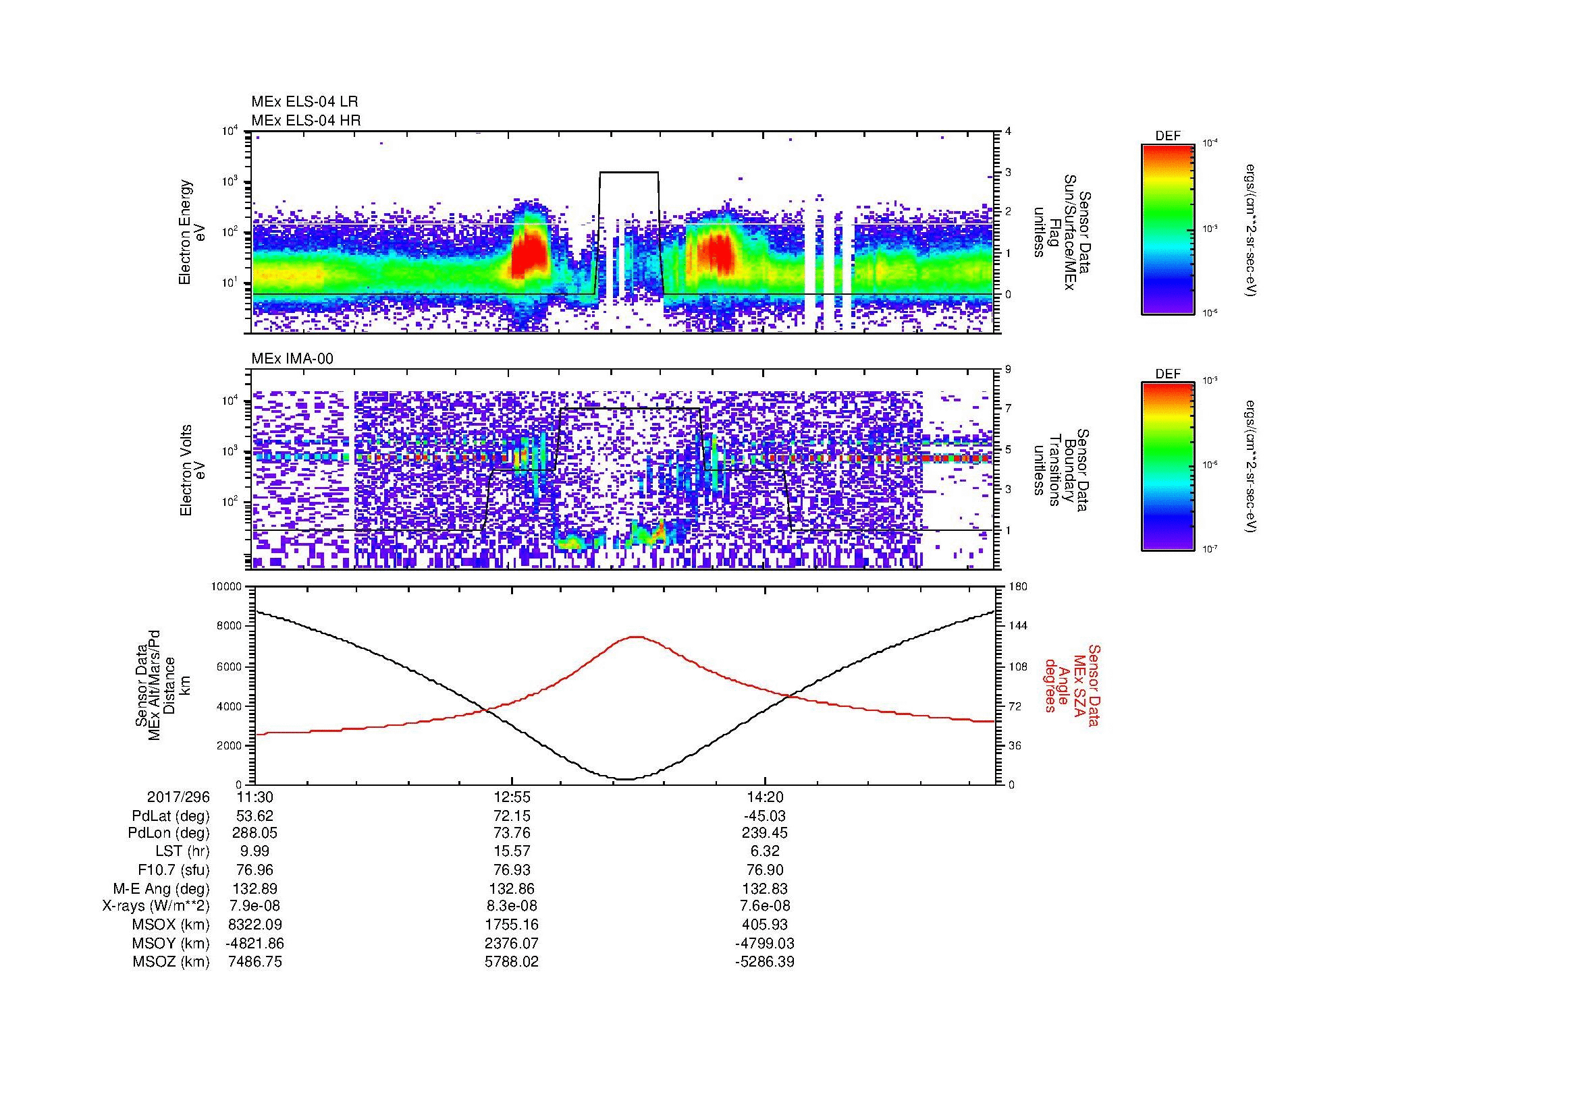Click PdLat value -45.03

click(x=765, y=816)
